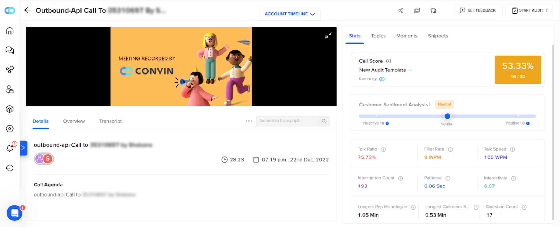Click Talk Ratio info icon
This screenshot has width=560, height=227.
(x=383, y=149)
